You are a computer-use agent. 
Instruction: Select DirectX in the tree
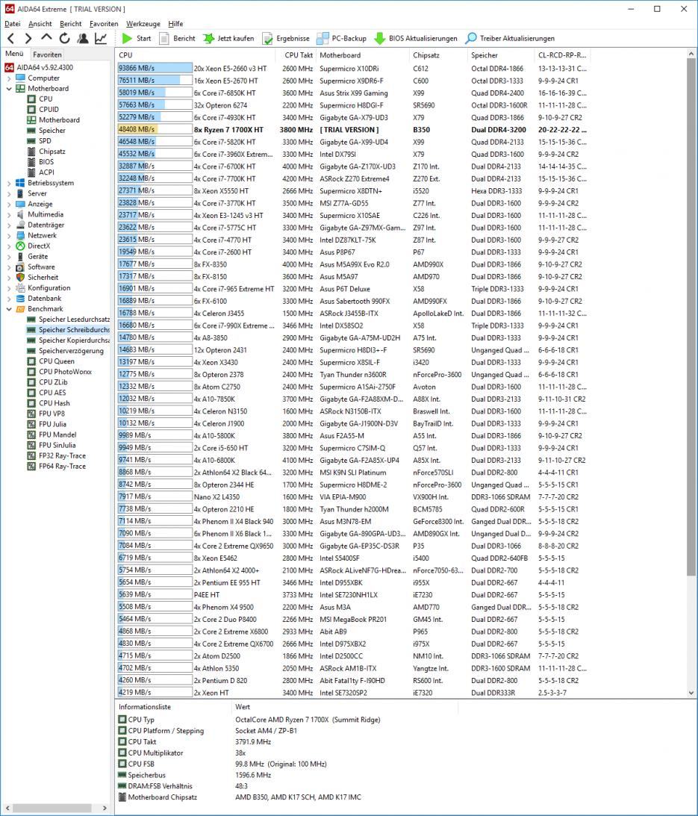tap(39, 246)
